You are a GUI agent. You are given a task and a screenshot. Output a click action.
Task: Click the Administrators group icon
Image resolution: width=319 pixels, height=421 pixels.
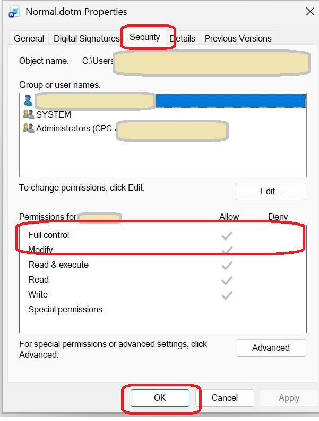(28, 128)
